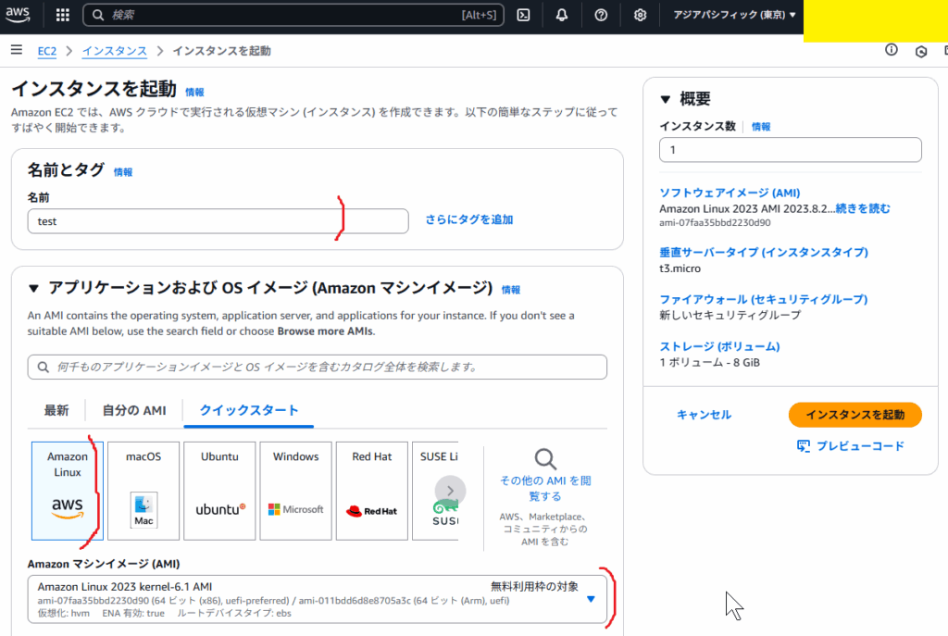This screenshot has width=948, height=636.
Task: Click the AMI catalog search box
Action: [318, 367]
